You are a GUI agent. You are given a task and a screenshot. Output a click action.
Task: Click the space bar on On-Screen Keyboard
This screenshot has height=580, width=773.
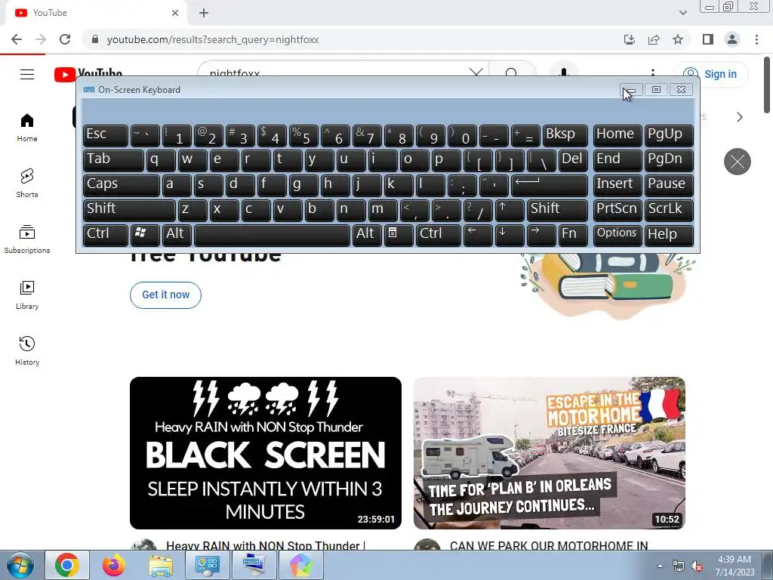click(x=272, y=235)
